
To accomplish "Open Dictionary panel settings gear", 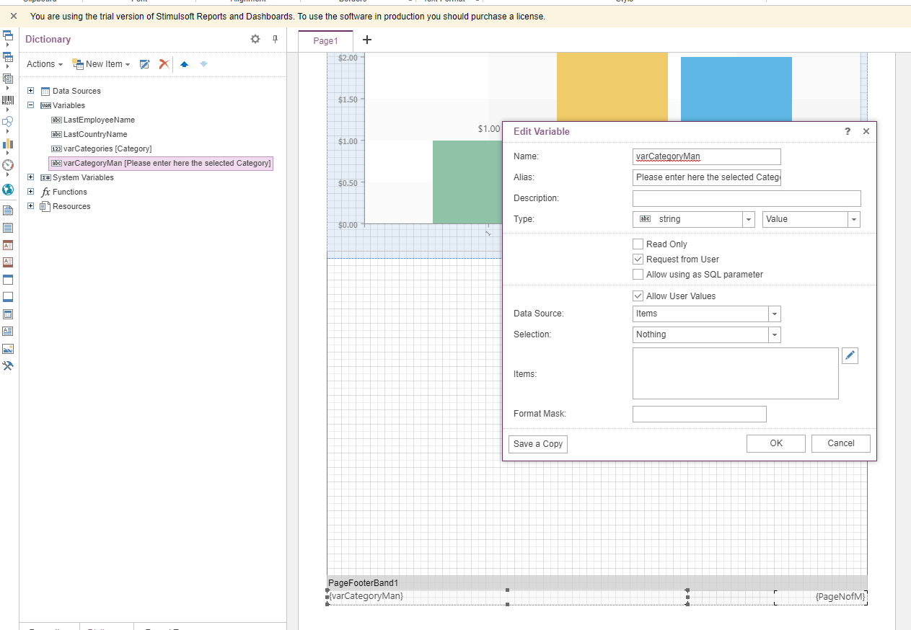I will click(x=255, y=39).
